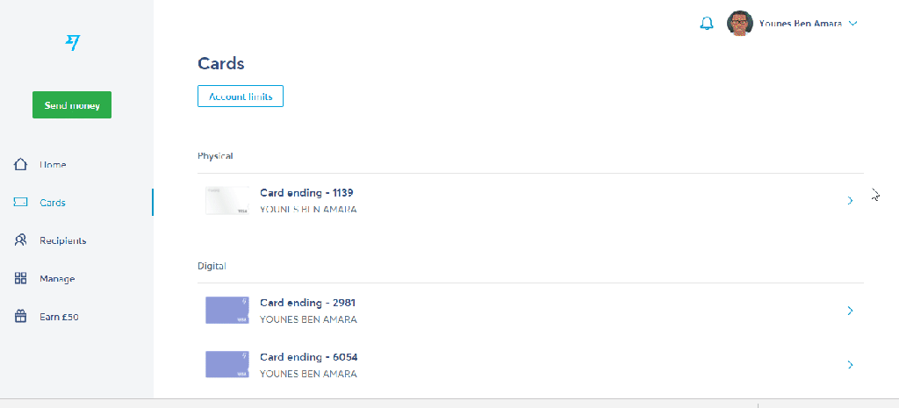Open the notifications bell
The image size is (899, 408).
point(707,24)
